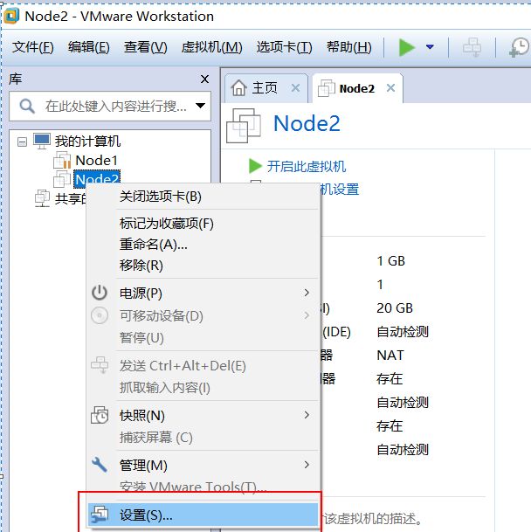Click the settings icon beside 设置(S)...
This screenshot has width=531, height=532.
[x=100, y=515]
